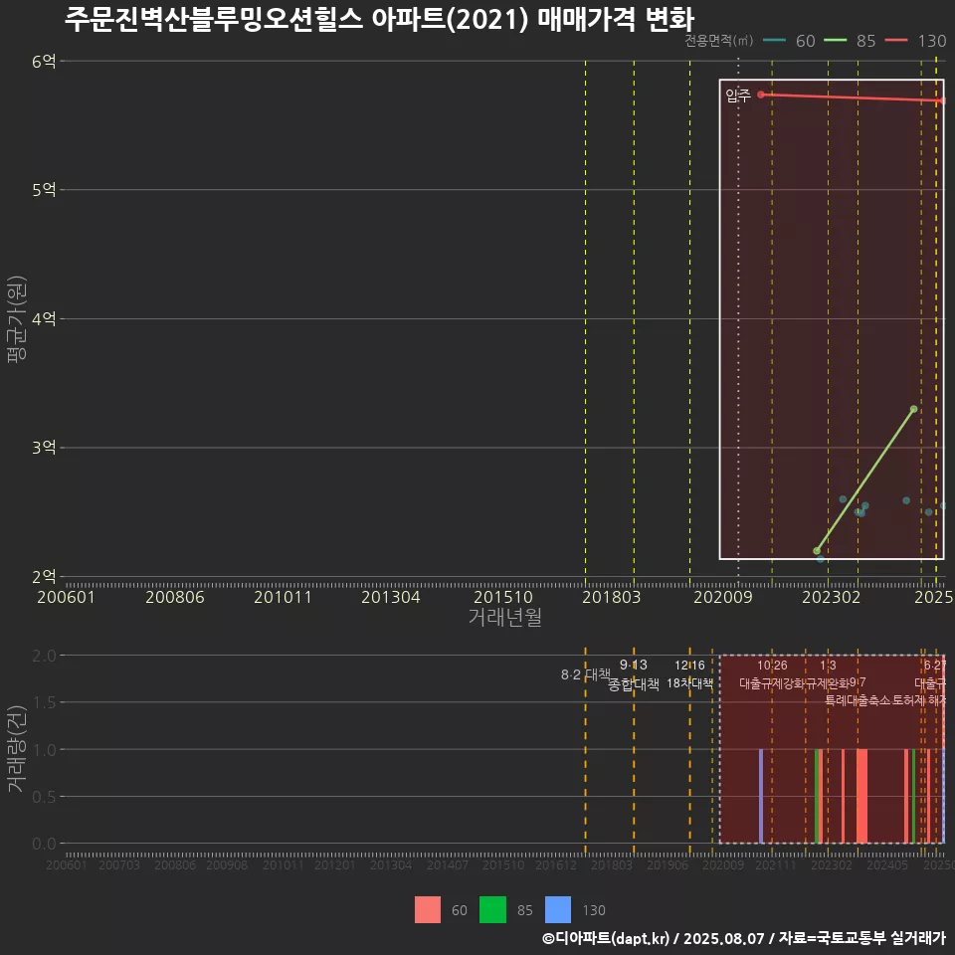The width and height of the screenshot is (955, 955).
Task: Click 201510 on the price chart x-axis
Action: [x=503, y=597]
